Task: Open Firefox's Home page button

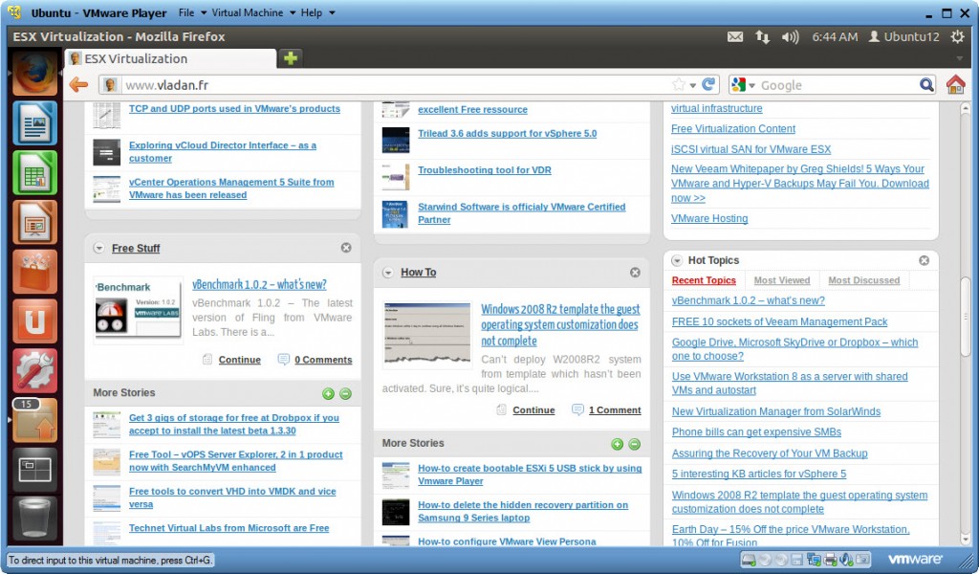Action: tap(956, 84)
